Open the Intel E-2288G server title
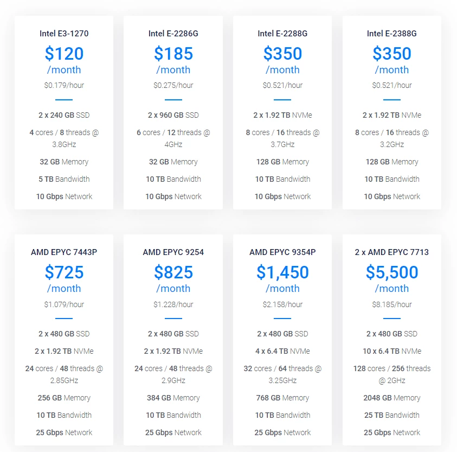 point(282,34)
